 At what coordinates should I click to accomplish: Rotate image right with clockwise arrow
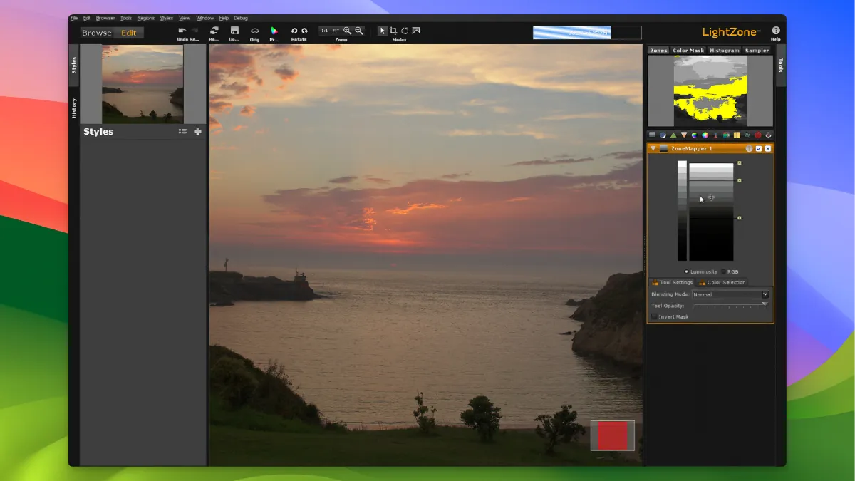305,31
